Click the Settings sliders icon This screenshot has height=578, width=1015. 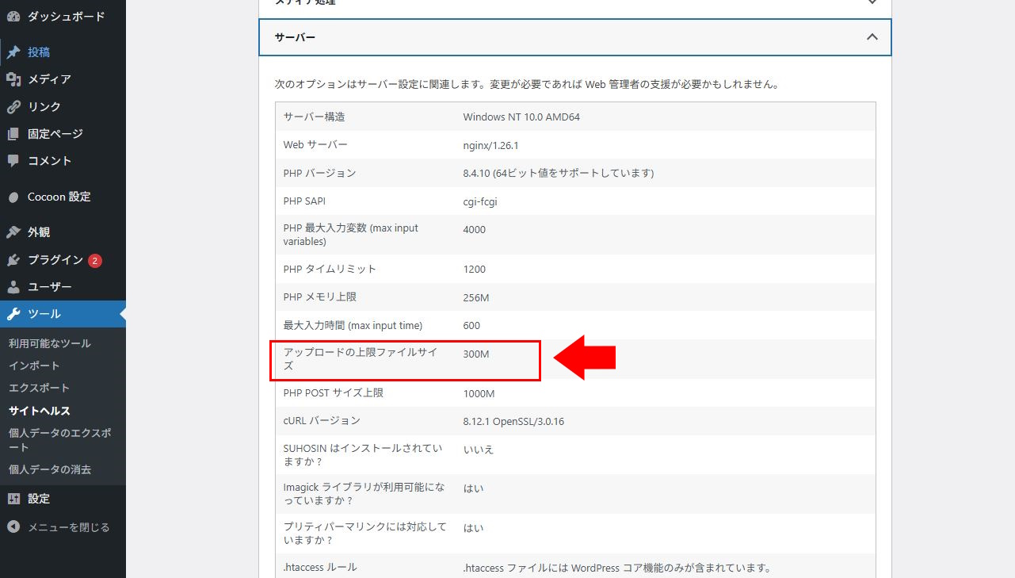(13, 499)
